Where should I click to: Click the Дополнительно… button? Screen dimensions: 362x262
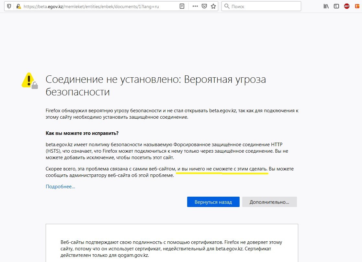pos(269,202)
